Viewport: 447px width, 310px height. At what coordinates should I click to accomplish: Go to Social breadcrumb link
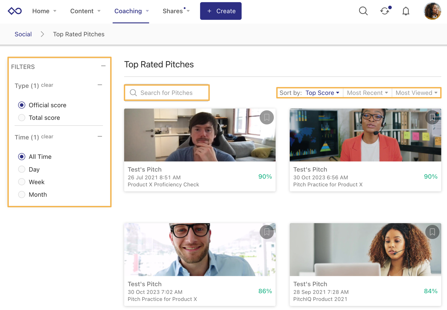click(23, 34)
